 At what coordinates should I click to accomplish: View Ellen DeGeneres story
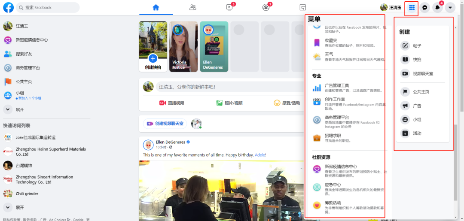tap(214, 46)
